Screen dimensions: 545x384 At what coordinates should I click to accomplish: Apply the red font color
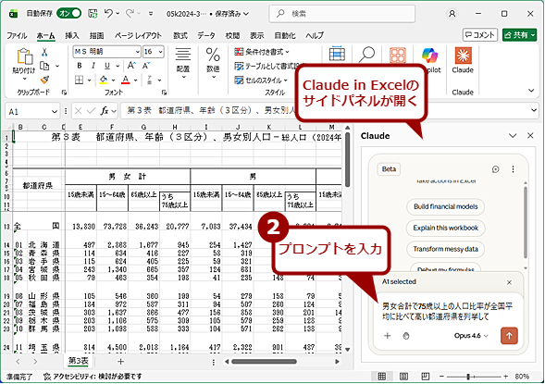click(126, 81)
